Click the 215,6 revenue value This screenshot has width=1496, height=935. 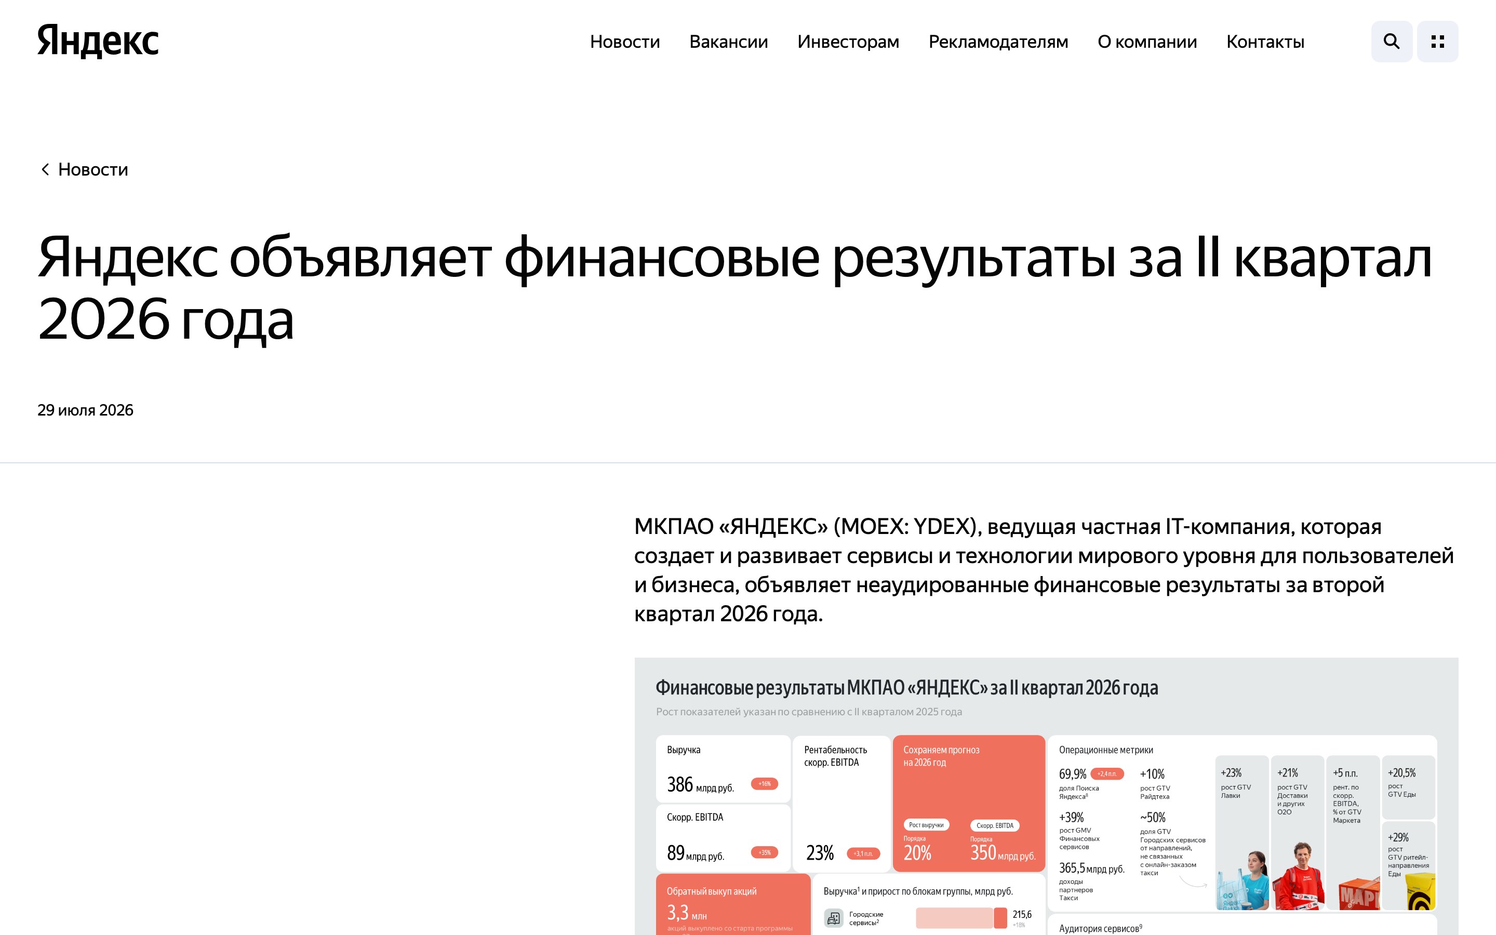[1022, 914]
